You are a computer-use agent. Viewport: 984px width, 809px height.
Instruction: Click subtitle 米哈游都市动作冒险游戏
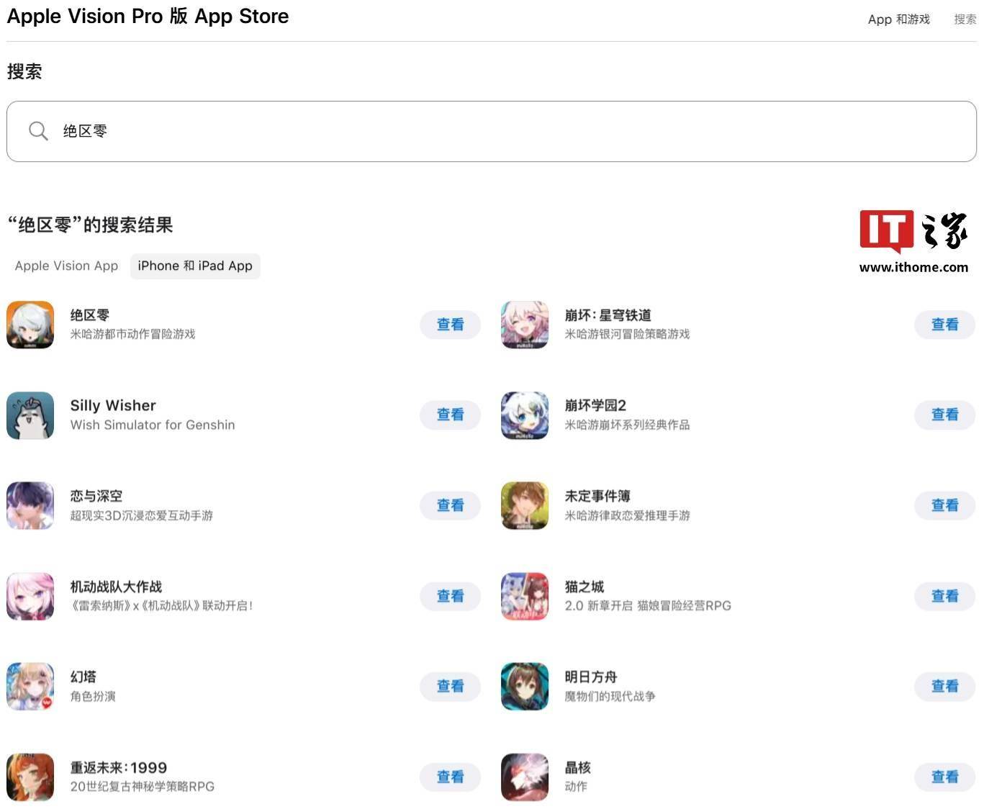tap(132, 334)
